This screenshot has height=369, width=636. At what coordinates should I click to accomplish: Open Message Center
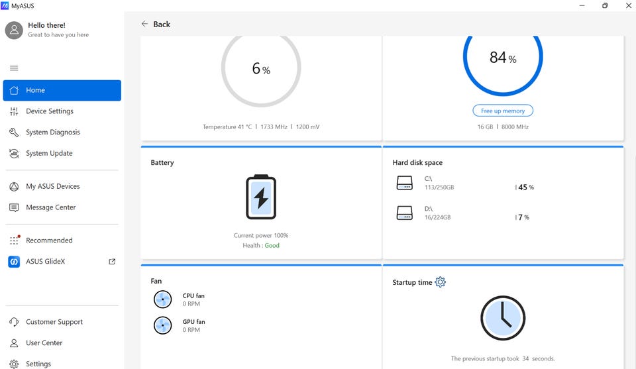pos(62,207)
